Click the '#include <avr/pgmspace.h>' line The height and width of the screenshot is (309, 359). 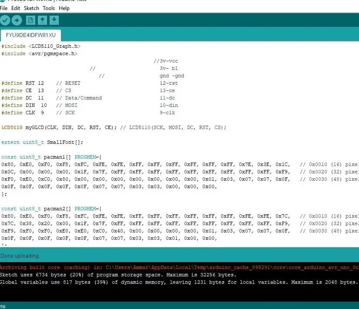[x=39, y=53]
